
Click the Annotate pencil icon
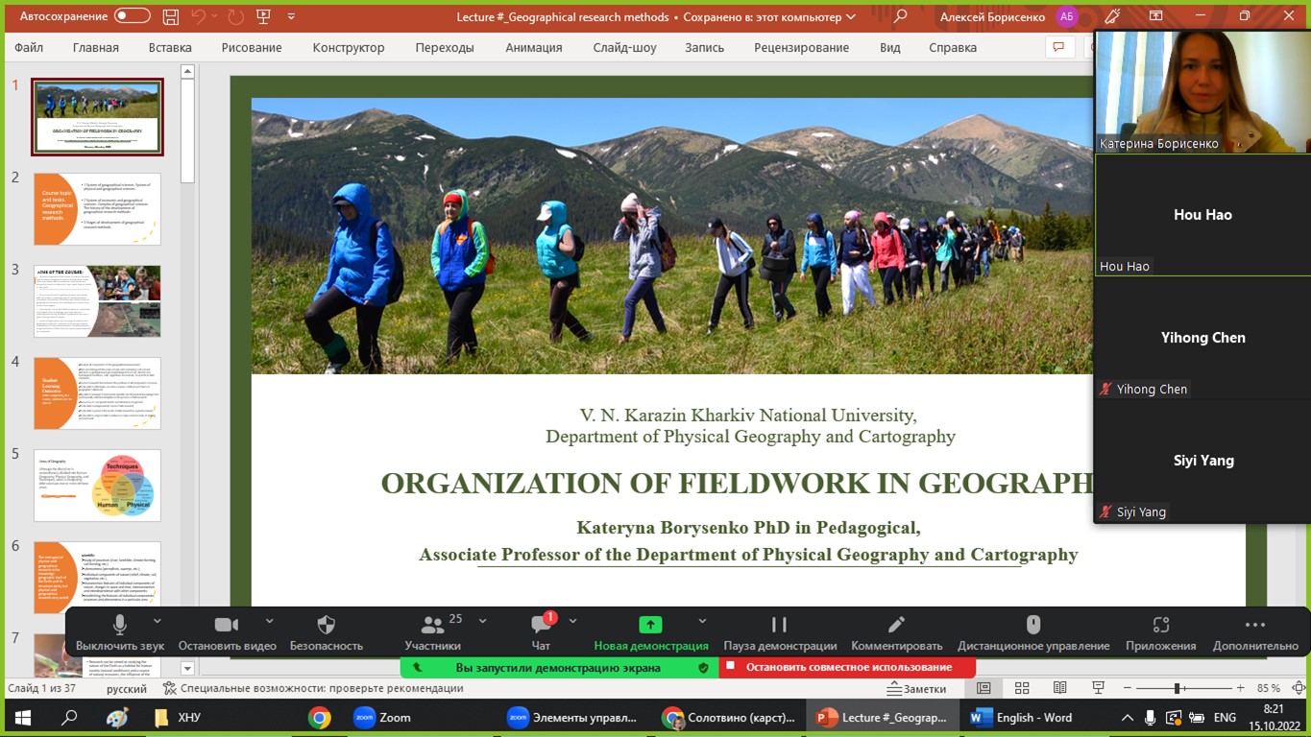point(896,626)
